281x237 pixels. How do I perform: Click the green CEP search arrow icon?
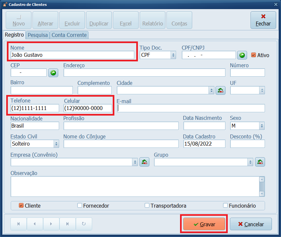(53, 73)
